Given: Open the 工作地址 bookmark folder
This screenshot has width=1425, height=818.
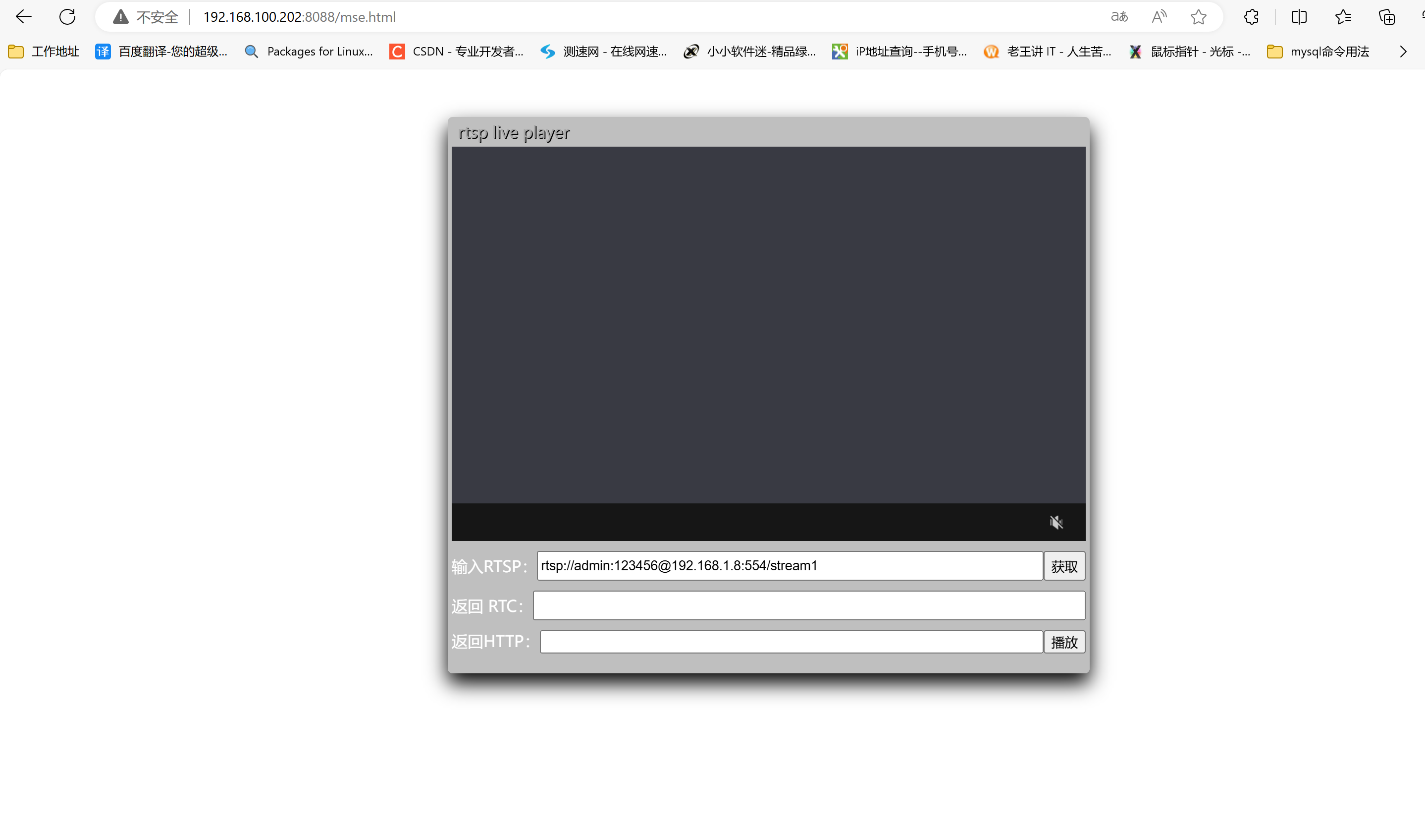Looking at the screenshot, I should click(x=44, y=52).
